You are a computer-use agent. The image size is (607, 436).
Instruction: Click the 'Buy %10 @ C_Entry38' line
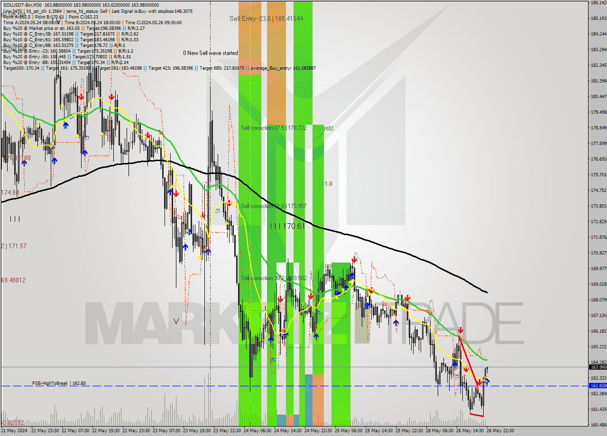71,34
